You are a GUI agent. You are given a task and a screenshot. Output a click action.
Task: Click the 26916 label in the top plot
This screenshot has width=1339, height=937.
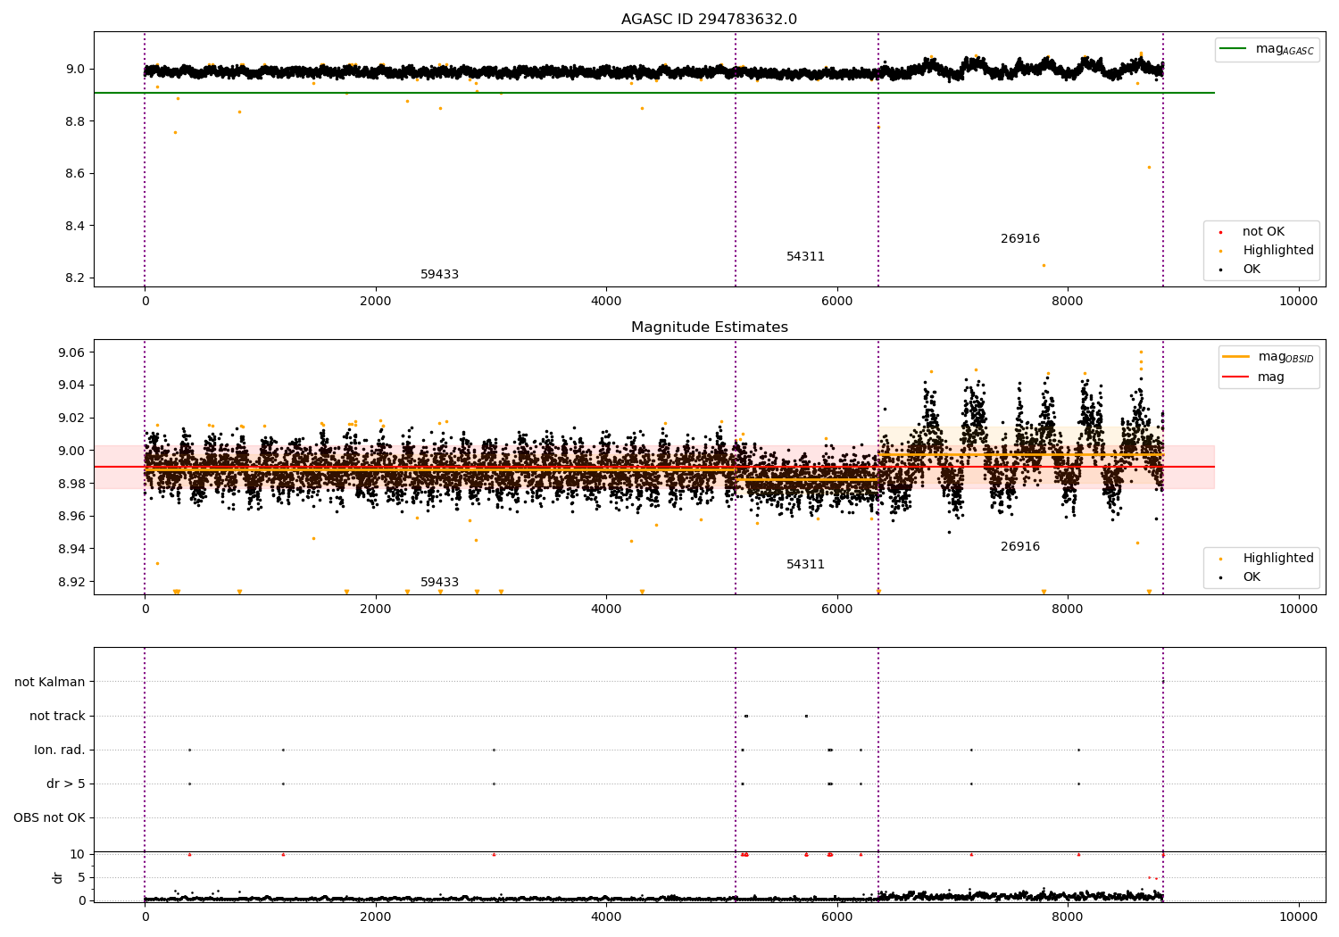coord(1020,239)
